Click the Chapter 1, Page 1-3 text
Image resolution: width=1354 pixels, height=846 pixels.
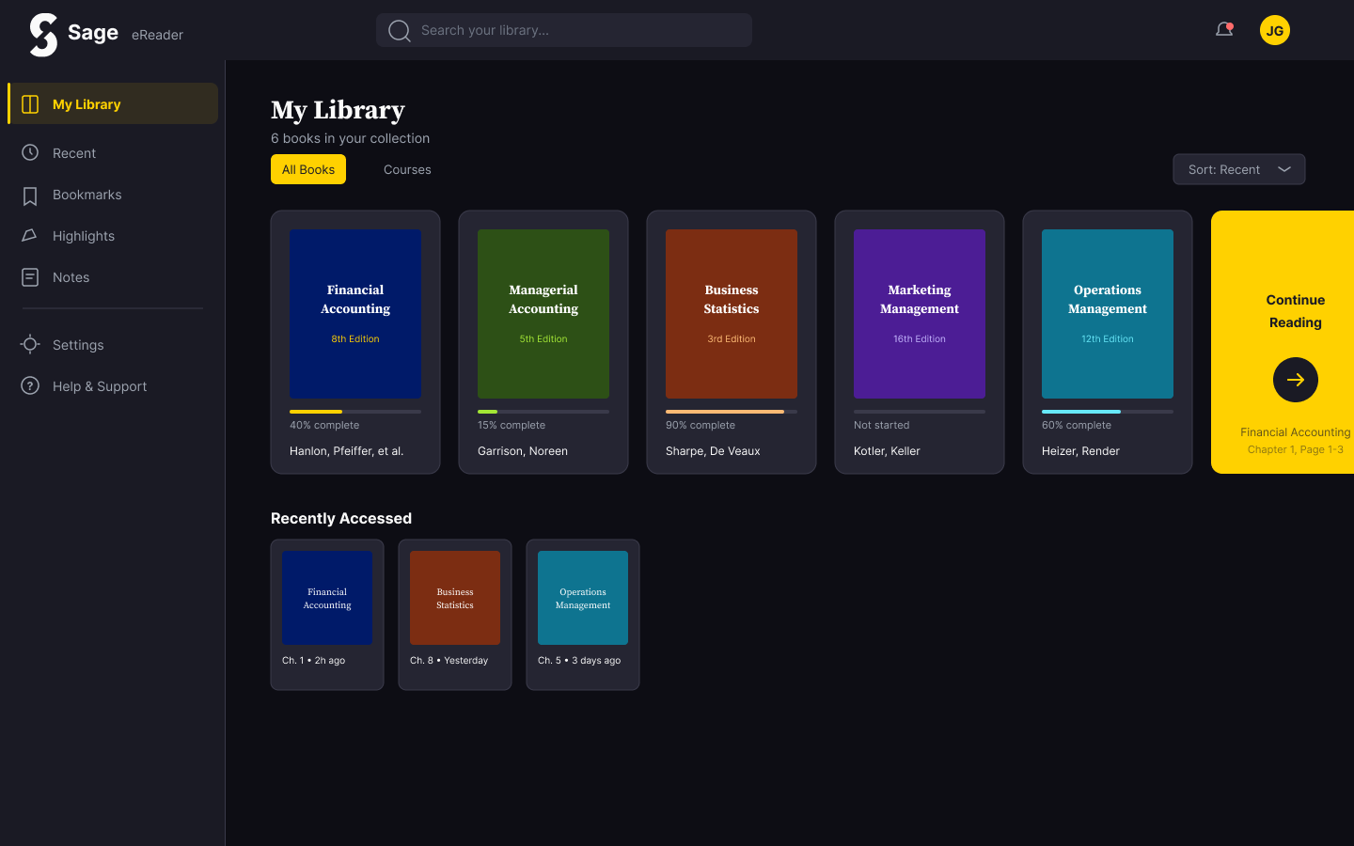(1296, 449)
